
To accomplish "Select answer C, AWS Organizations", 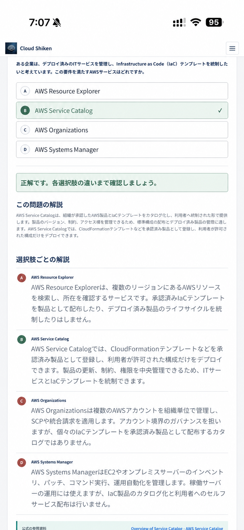I will point(122,130).
